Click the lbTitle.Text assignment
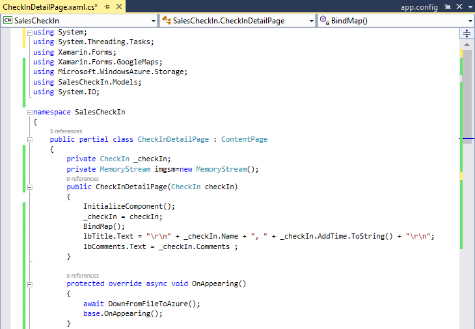Screen dimensions: 475x329 (x=259, y=237)
